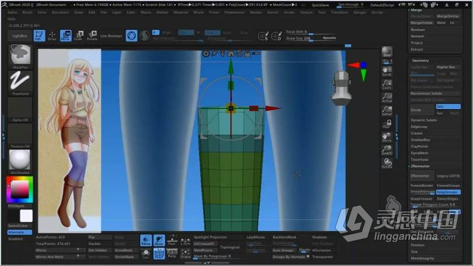
Task: Click the large ZRemesher button
Action: click(x=422, y=176)
